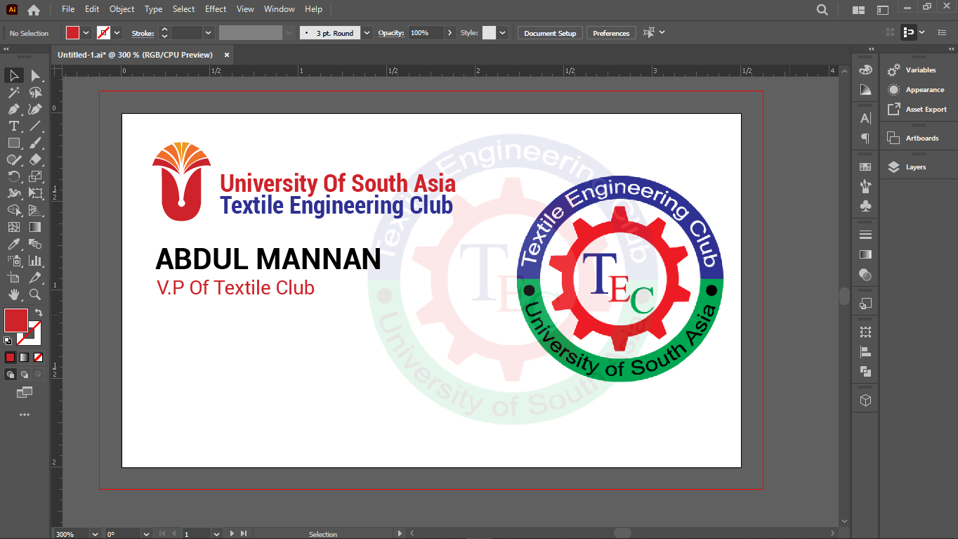This screenshot has height=539, width=958.
Task: Click the opacity value field
Action: [426, 33]
